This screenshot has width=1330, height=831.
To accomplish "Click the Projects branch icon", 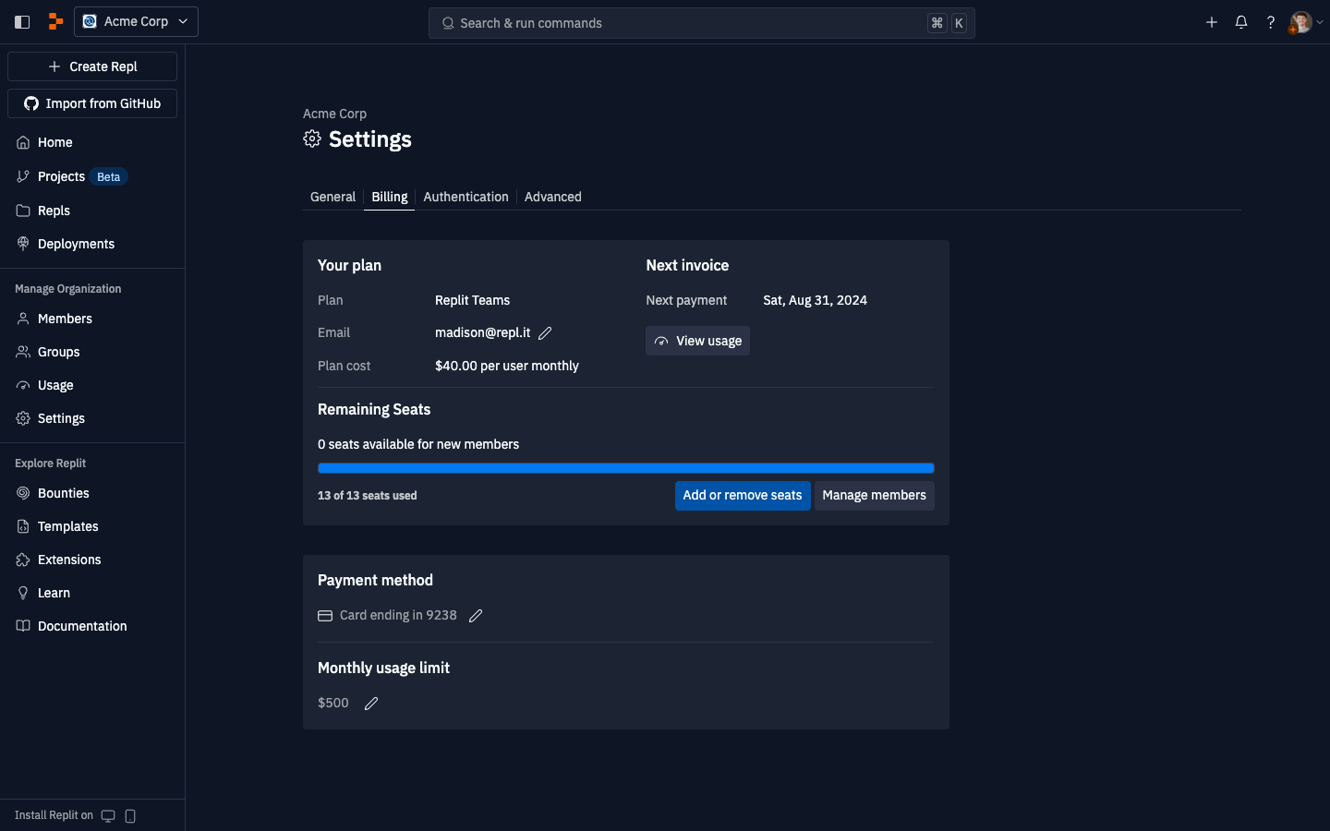I will [23, 176].
